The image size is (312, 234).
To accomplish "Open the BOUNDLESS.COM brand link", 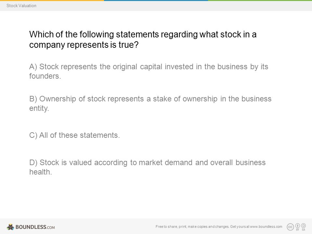I will [x=35, y=227].
